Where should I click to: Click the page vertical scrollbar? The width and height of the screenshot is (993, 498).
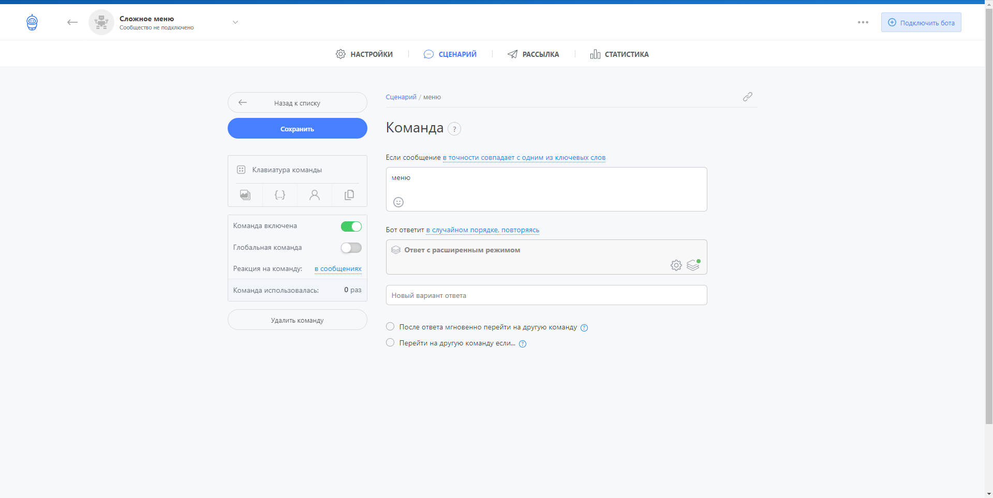pos(989,217)
